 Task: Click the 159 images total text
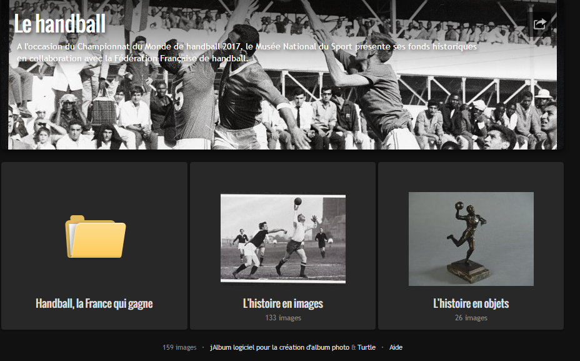[x=179, y=347]
